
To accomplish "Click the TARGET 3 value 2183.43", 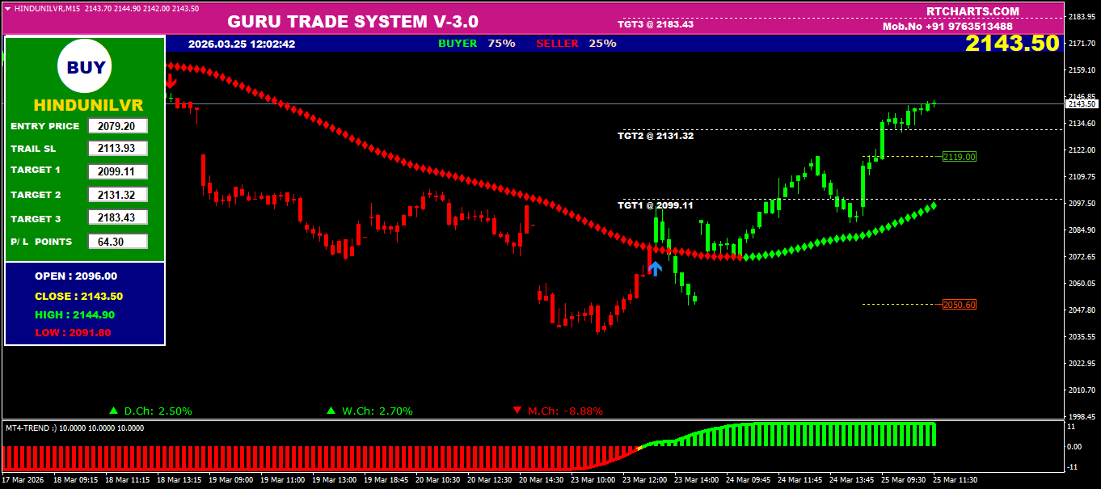I will click(117, 218).
